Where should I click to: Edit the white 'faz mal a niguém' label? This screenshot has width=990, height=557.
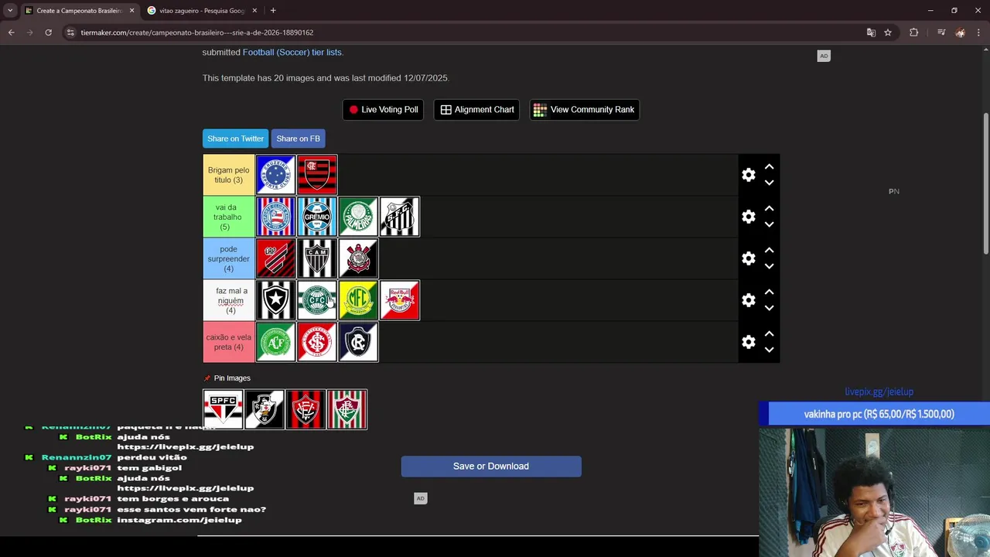[x=228, y=300]
